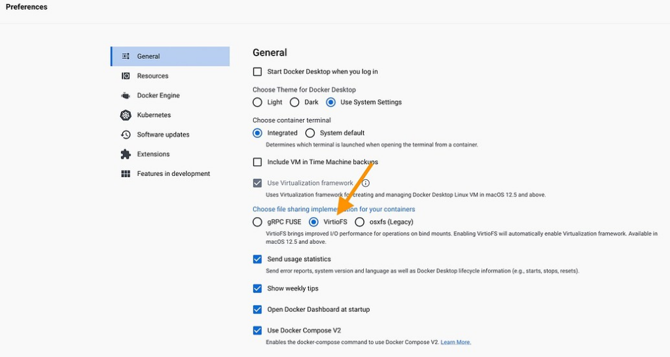The image size is (670, 357).
Task: Click info icon beside Use Virtualization framework
Action: click(x=366, y=183)
